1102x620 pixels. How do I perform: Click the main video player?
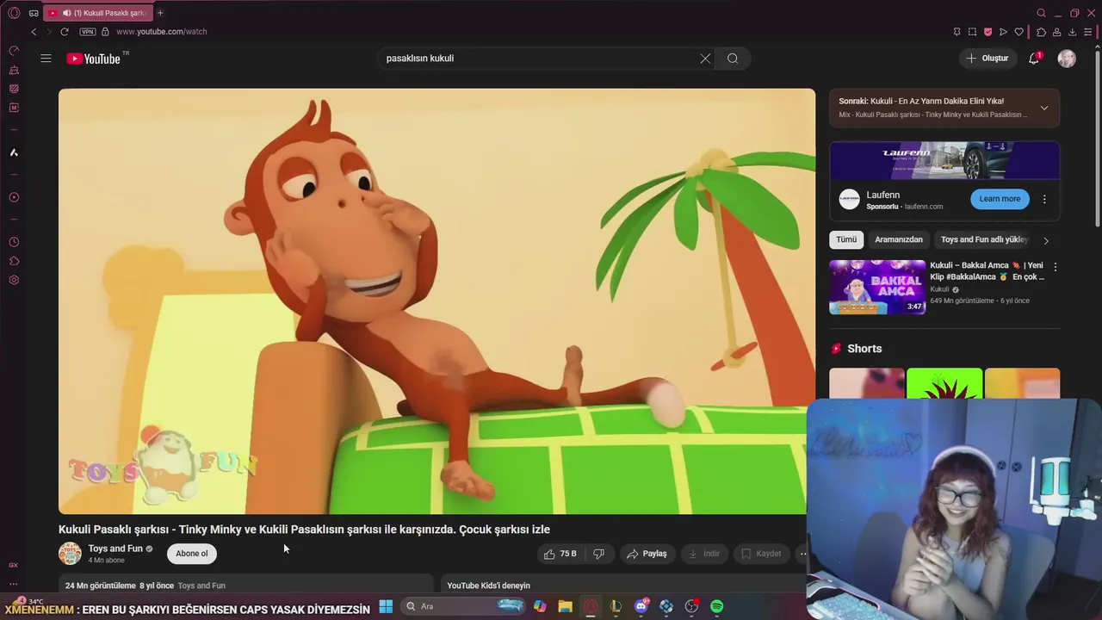[436, 301]
